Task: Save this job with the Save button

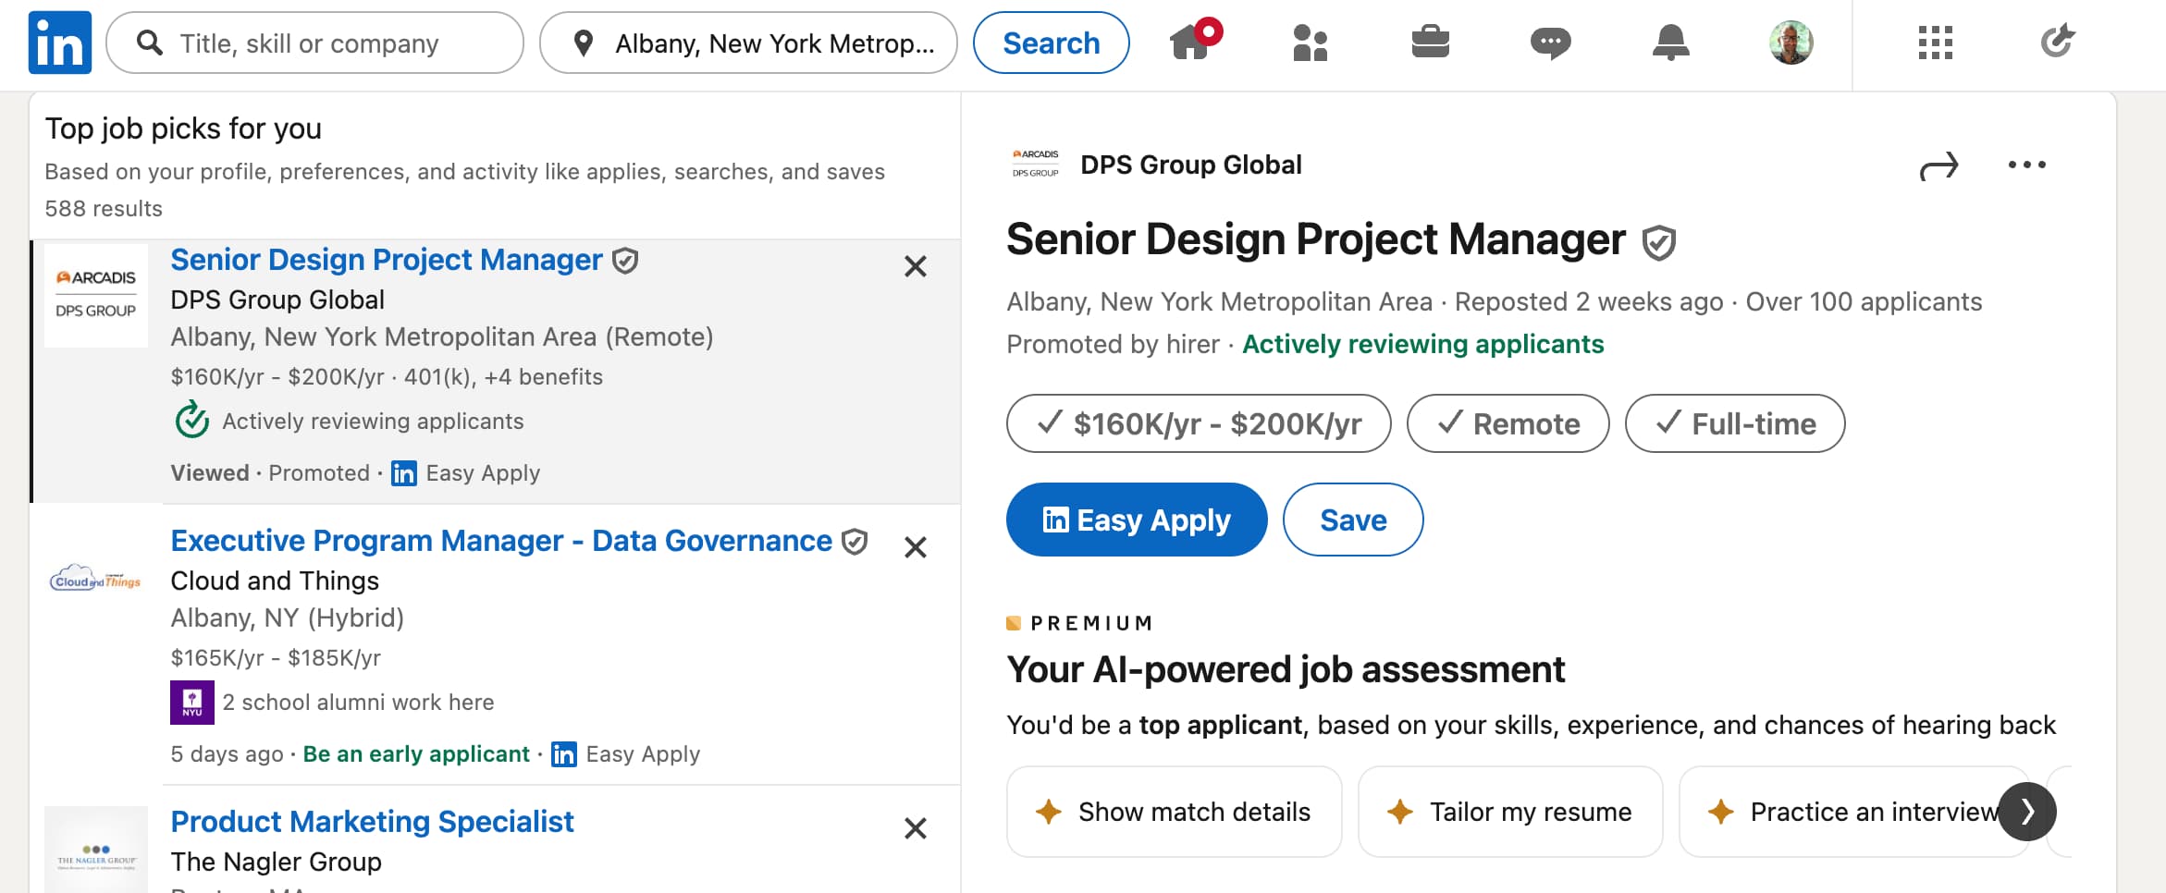Action: point(1353,520)
